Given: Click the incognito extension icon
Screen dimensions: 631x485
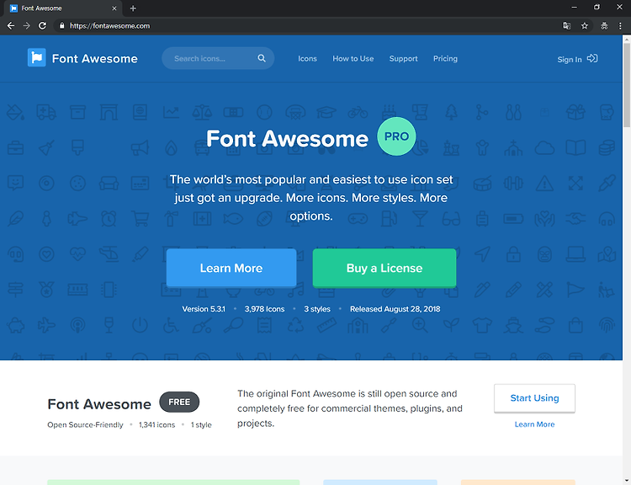Looking at the screenshot, I should click(x=604, y=26).
